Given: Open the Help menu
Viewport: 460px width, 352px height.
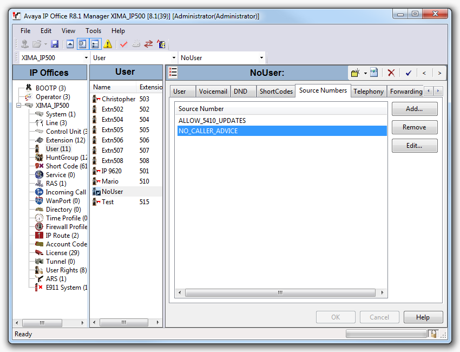Looking at the screenshot, I should [x=118, y=31].
